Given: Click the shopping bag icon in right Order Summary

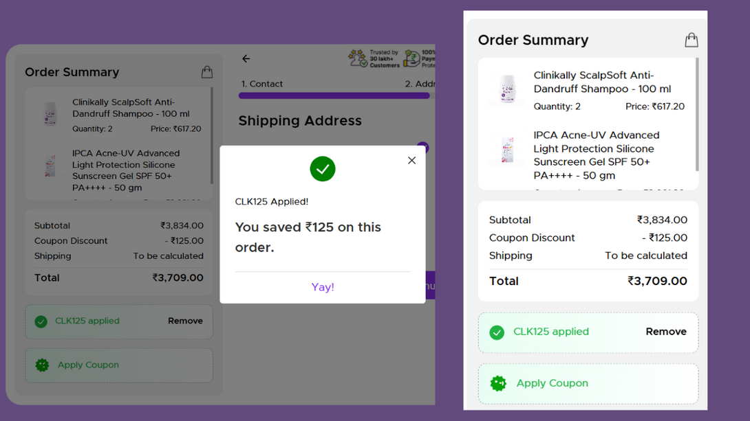Looking at the screenshot, I should tap(692, 39).
